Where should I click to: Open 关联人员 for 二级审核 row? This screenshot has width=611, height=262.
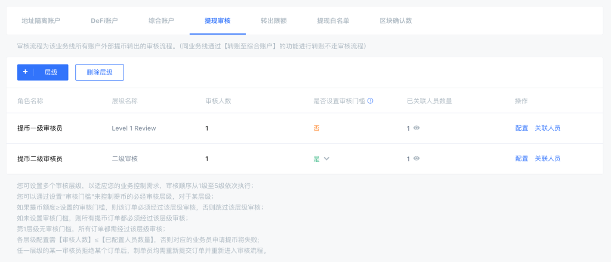(547, 159)
